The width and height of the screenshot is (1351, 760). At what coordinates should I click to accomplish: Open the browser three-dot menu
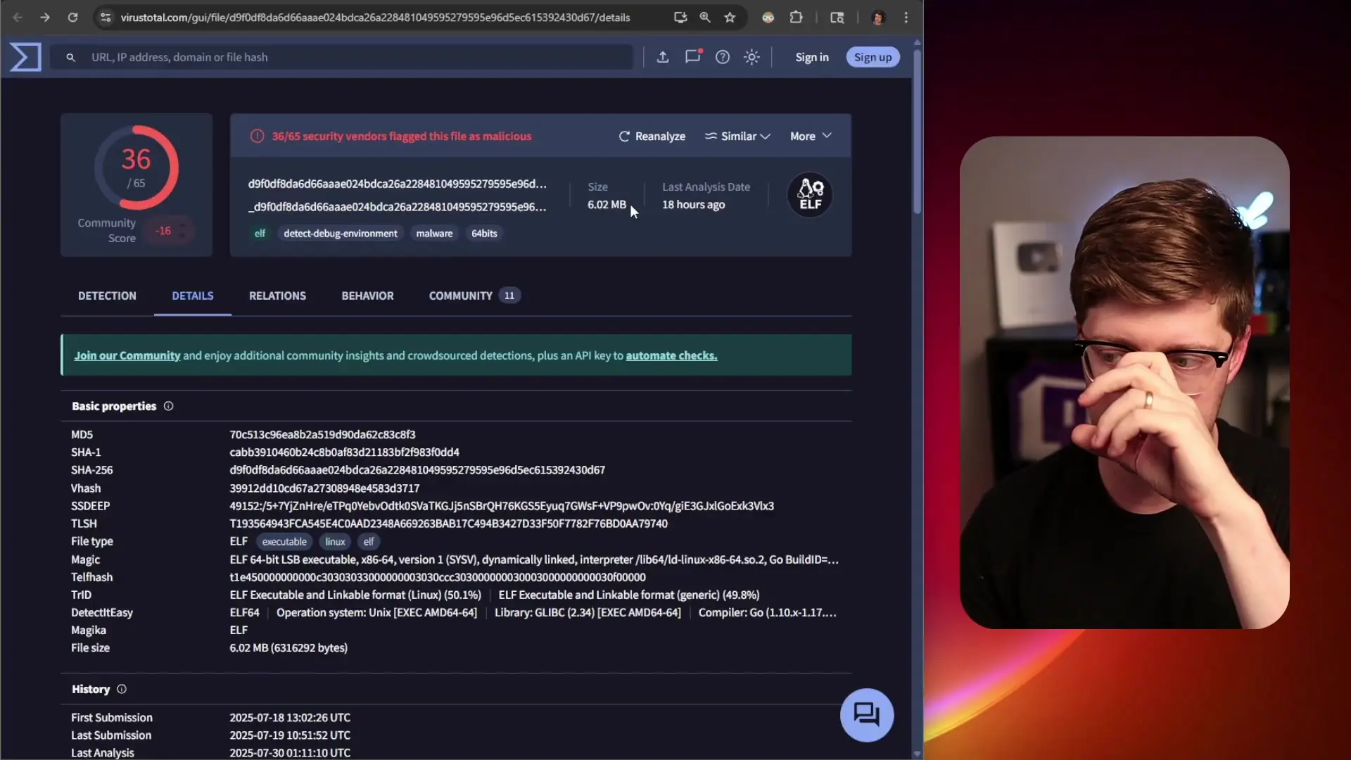(906, 18)
